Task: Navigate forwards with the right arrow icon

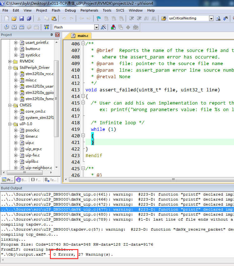Action: pyautogui.click(x=89, y=18)
